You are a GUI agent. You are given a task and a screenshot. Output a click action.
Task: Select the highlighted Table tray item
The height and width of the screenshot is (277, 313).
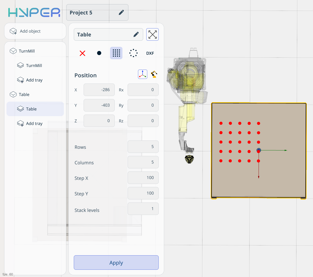click(x=31, y=109)
